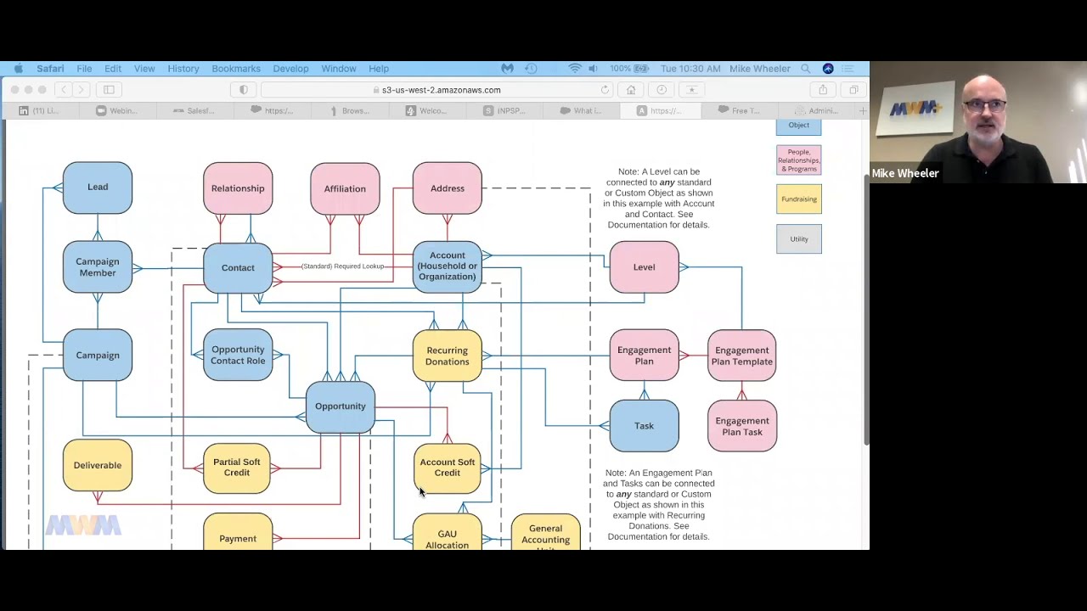Switch to the LinkedIn (11) tab
This screenshot has height=611, width=1087.
(x=39, y=111)
